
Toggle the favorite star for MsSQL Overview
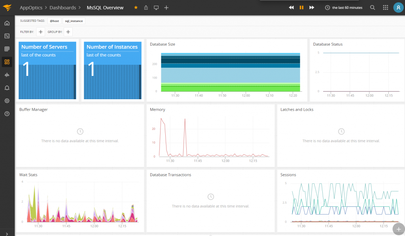[x=136, y=8]
